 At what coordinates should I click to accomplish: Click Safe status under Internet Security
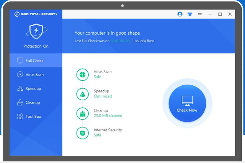coord(97,135)
